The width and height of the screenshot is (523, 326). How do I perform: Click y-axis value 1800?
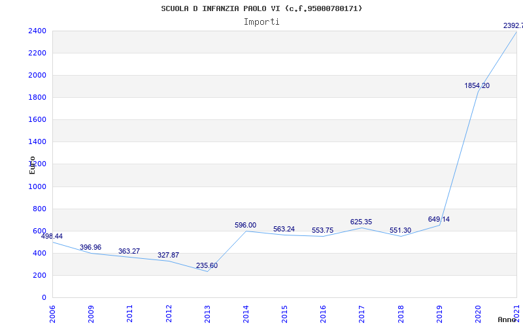point(37,97)
